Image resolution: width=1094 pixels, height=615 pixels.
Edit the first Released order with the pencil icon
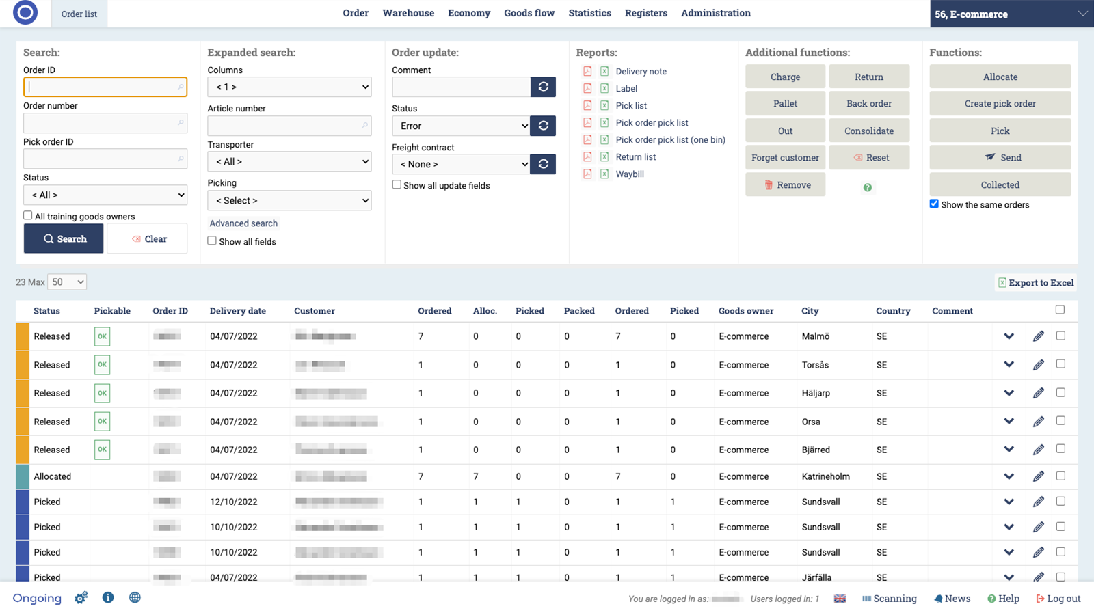1039,336
